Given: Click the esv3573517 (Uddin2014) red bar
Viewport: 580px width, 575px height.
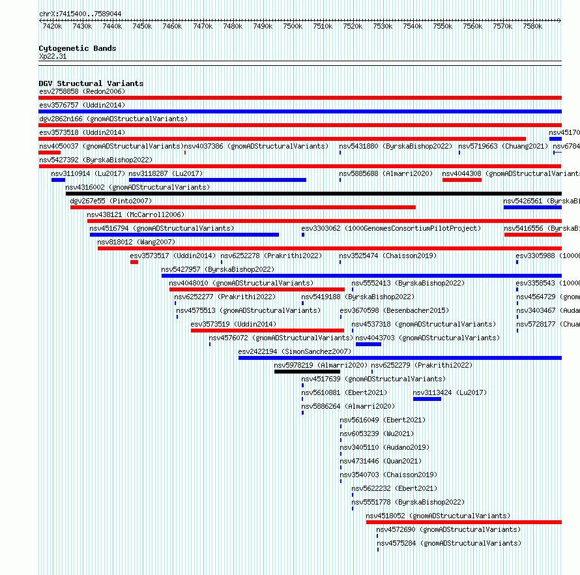Looking at the screenshot, I should [x=134, y=262].
